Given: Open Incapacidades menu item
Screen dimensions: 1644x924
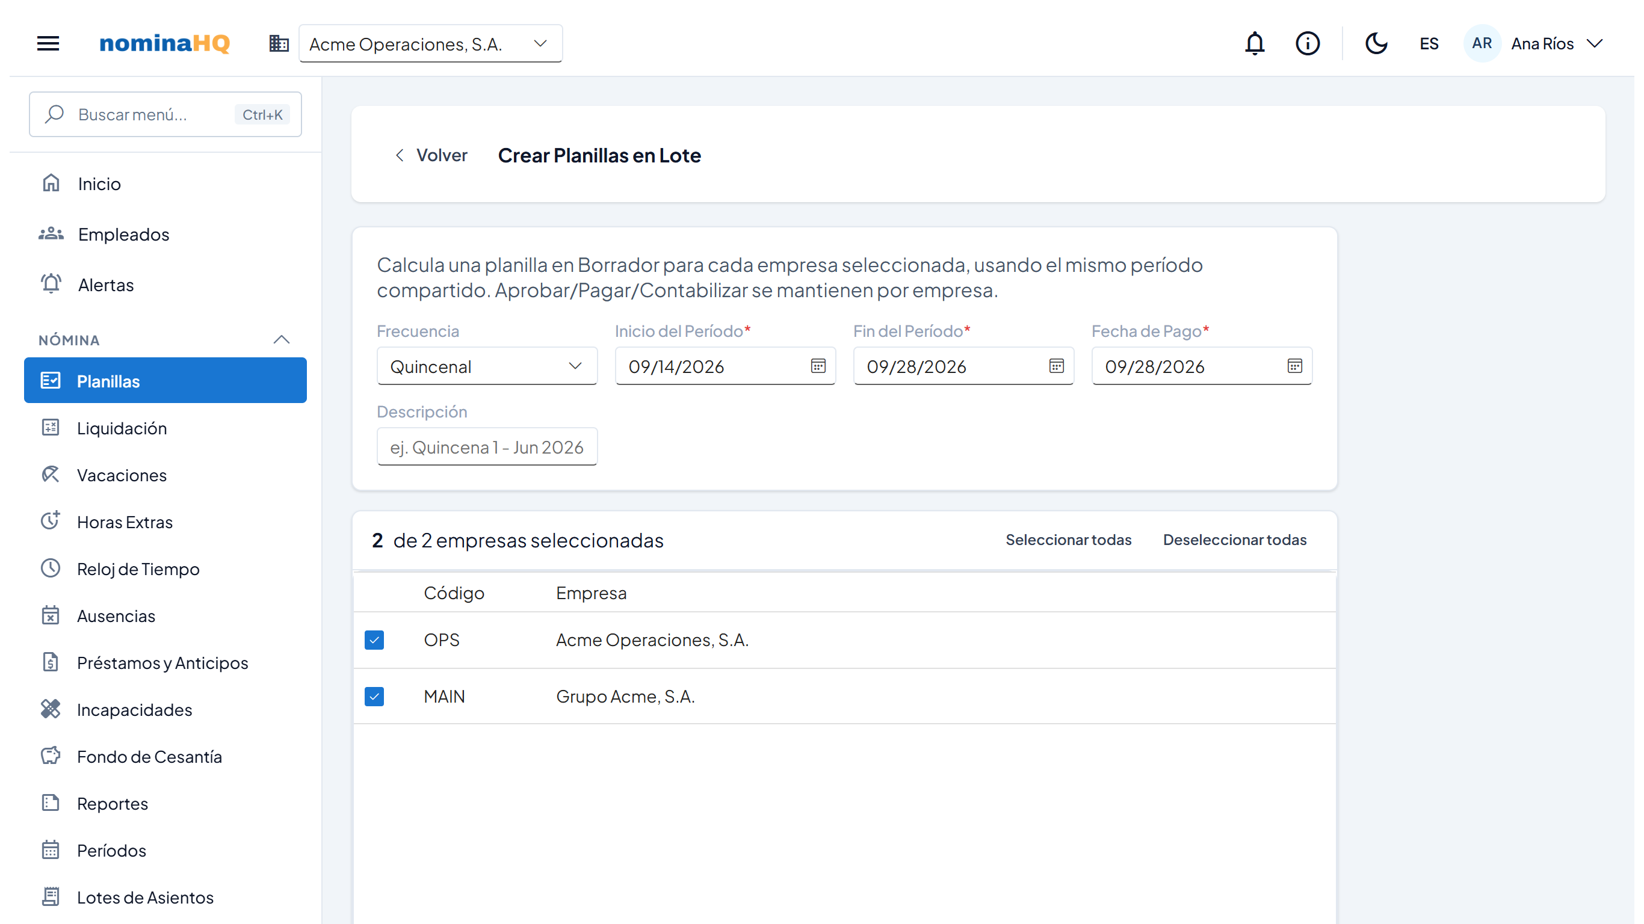Looking at the screenshot, I should [165, 710].
